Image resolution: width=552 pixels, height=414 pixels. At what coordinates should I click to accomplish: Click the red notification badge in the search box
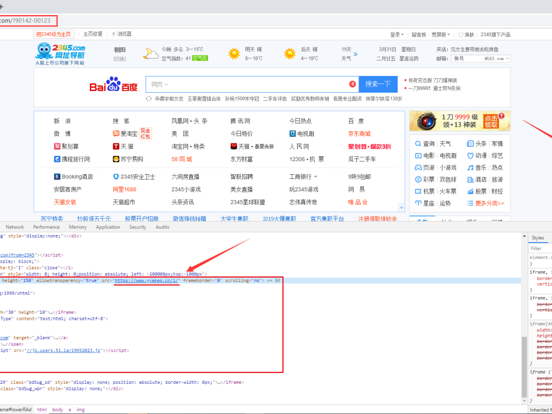click(x=353, y=84)
